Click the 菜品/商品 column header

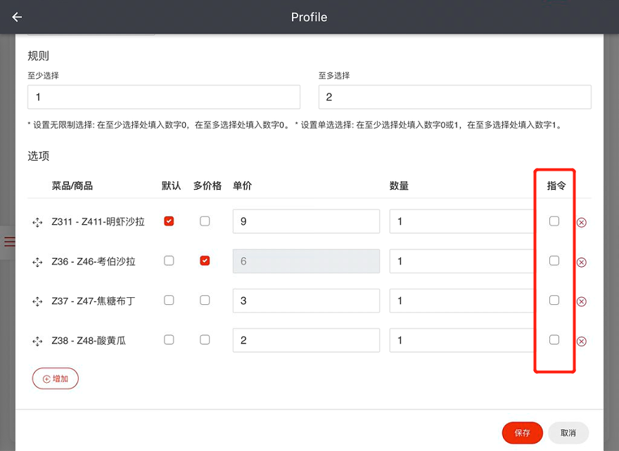coord(72,185)
